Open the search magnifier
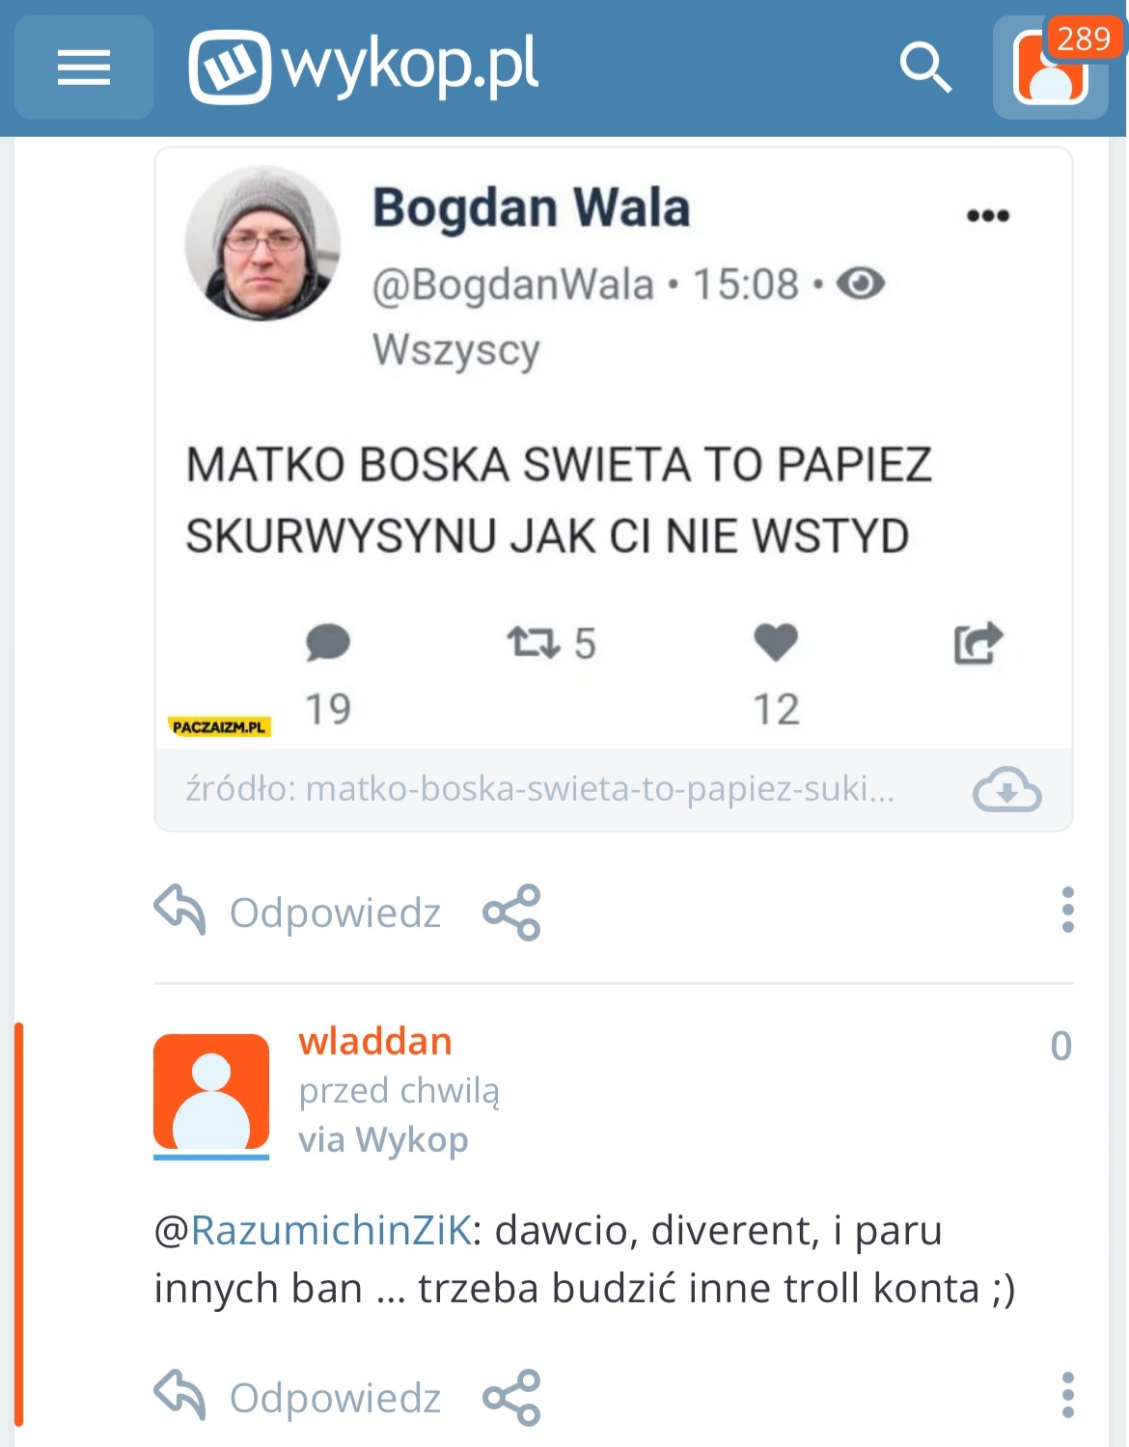 click(924, 68)
